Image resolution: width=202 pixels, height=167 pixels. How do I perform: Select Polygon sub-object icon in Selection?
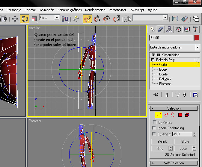point(180,115)
